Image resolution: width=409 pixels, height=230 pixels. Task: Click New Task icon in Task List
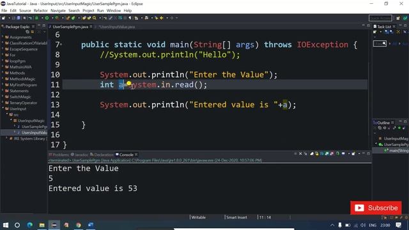coord(375,32)
